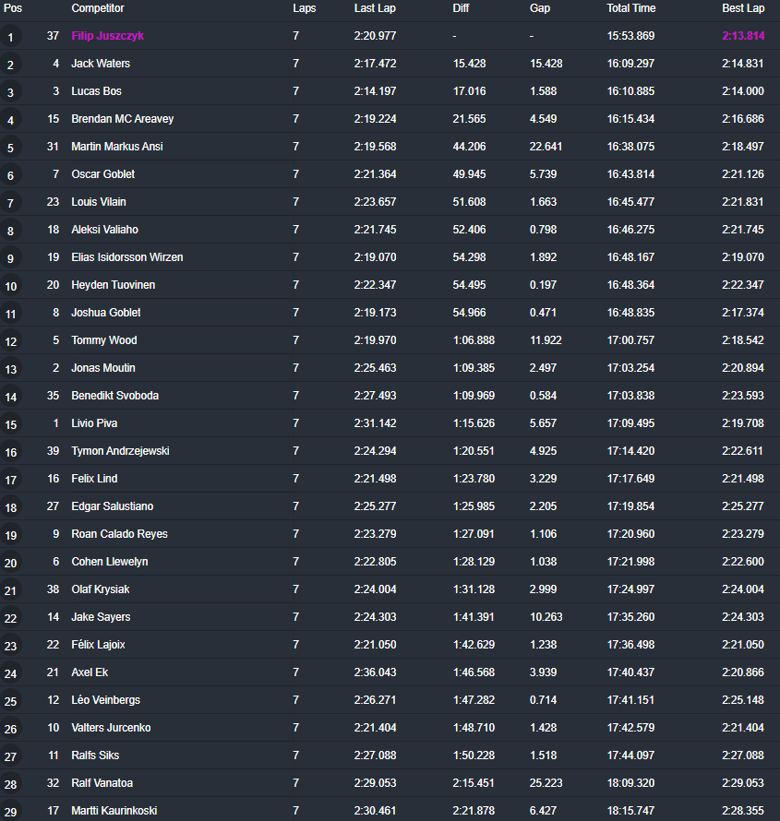Click position badge 24 circle
The width and height of the screenshot is (780, 821).
point(10,674)
